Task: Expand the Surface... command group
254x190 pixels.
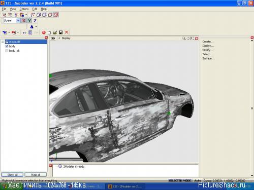Action: click(208, 58)
